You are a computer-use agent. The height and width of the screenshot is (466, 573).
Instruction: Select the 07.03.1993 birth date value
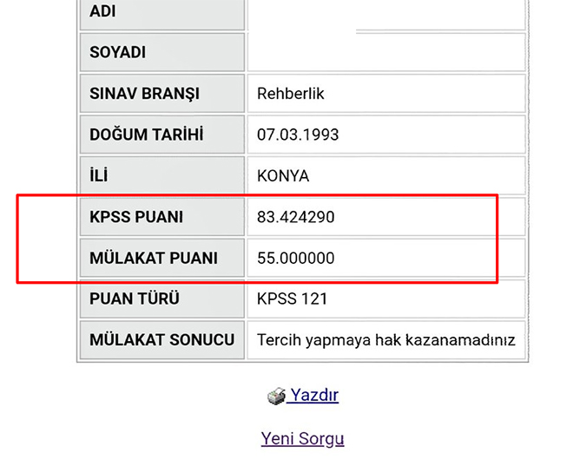tap(298, 135)
